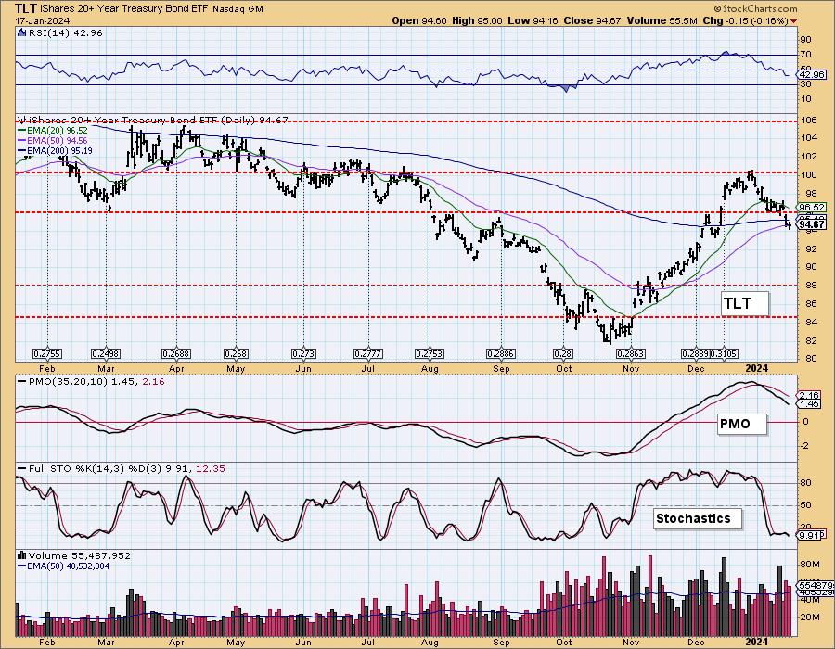
Task: Click the 80M volume axis label
Action: point(809,565)
